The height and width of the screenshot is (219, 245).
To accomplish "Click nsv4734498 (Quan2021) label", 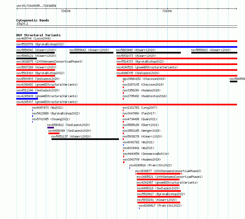I will (x=140, y=119).
